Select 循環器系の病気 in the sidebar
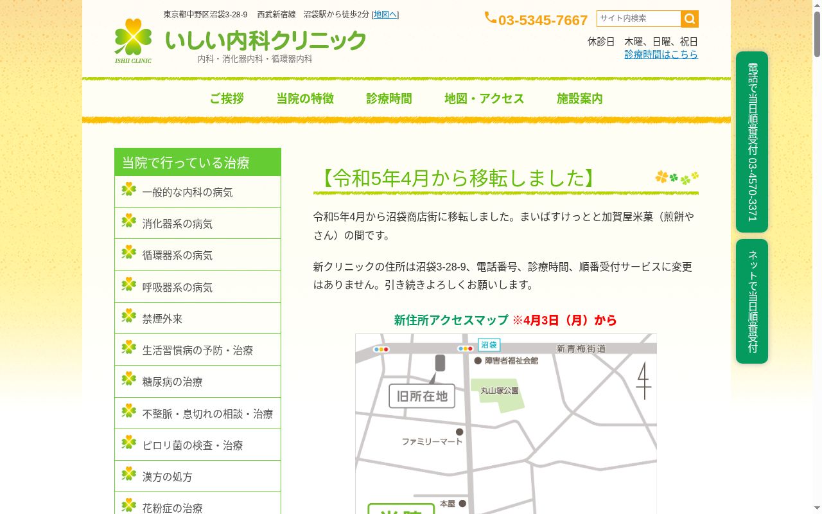The image size is (822, 514). [198, 255]
